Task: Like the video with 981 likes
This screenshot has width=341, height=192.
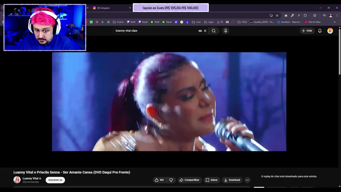Action: (159, 180)
